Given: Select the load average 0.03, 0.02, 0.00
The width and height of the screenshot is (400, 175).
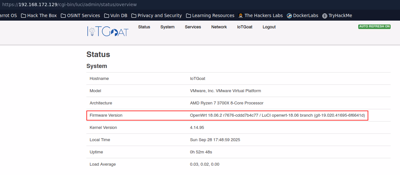Looking at the screenshot, I should click(x=205, y=164).
